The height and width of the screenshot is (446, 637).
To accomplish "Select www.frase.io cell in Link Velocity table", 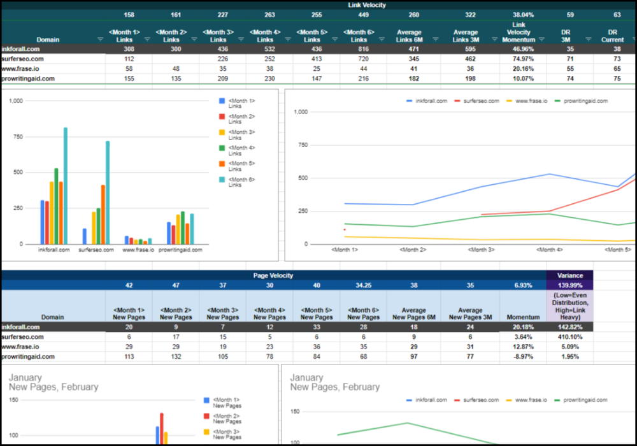I will pos(53,69).
